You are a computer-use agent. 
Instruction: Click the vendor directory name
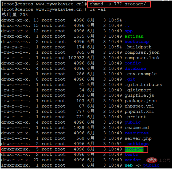[132, 160]
